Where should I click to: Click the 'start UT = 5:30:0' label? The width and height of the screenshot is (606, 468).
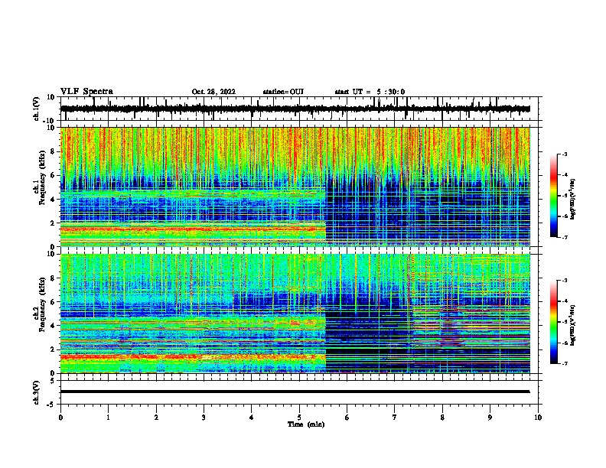(x=370, y=92)
